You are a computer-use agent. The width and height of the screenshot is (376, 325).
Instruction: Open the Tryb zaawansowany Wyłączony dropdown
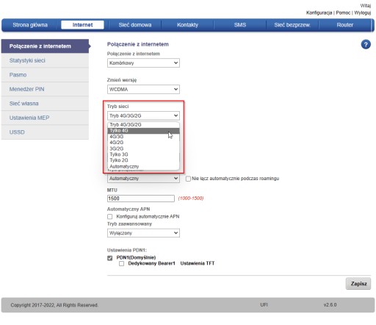pos(143,233)
